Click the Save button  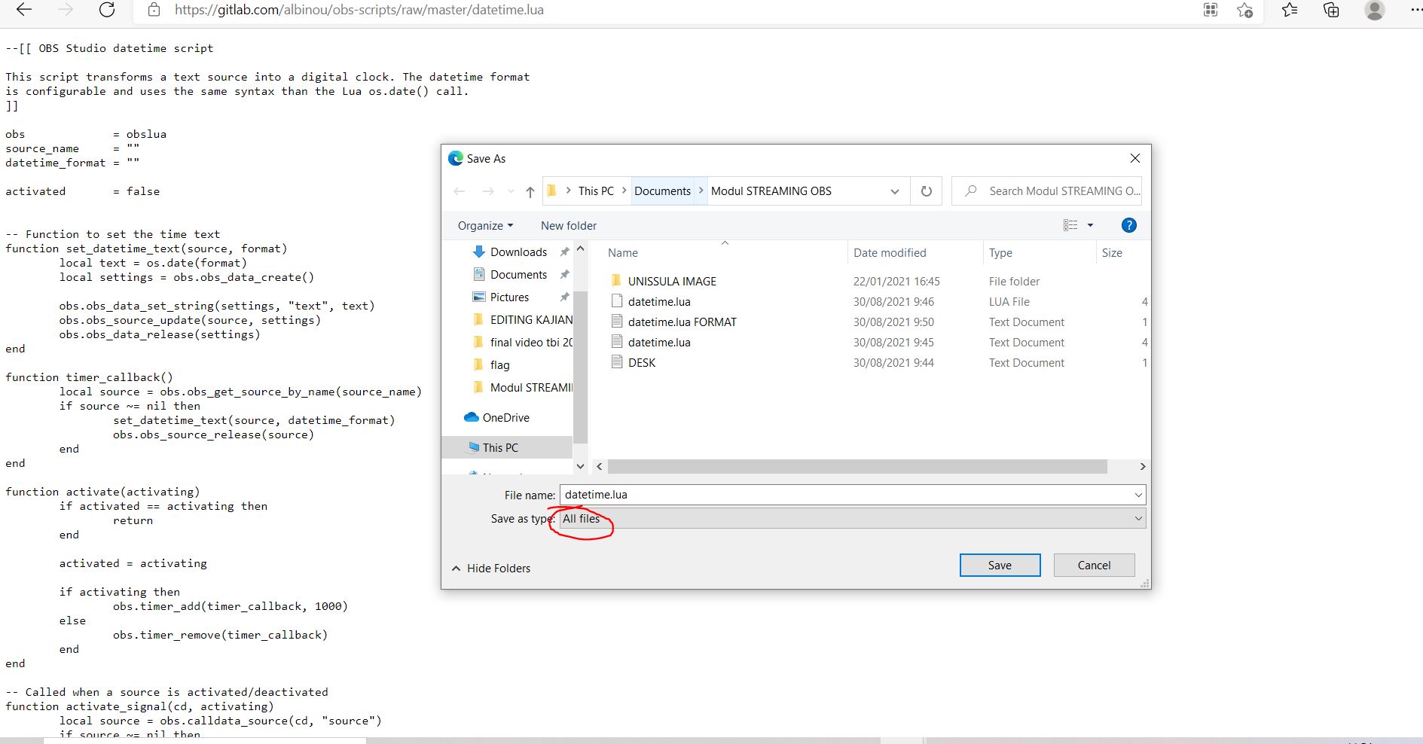click(999, 565)
